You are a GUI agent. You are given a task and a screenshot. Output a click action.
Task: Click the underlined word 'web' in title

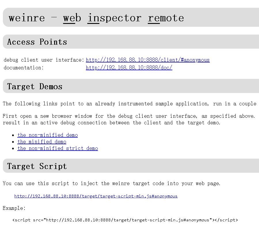pos(72,18)
